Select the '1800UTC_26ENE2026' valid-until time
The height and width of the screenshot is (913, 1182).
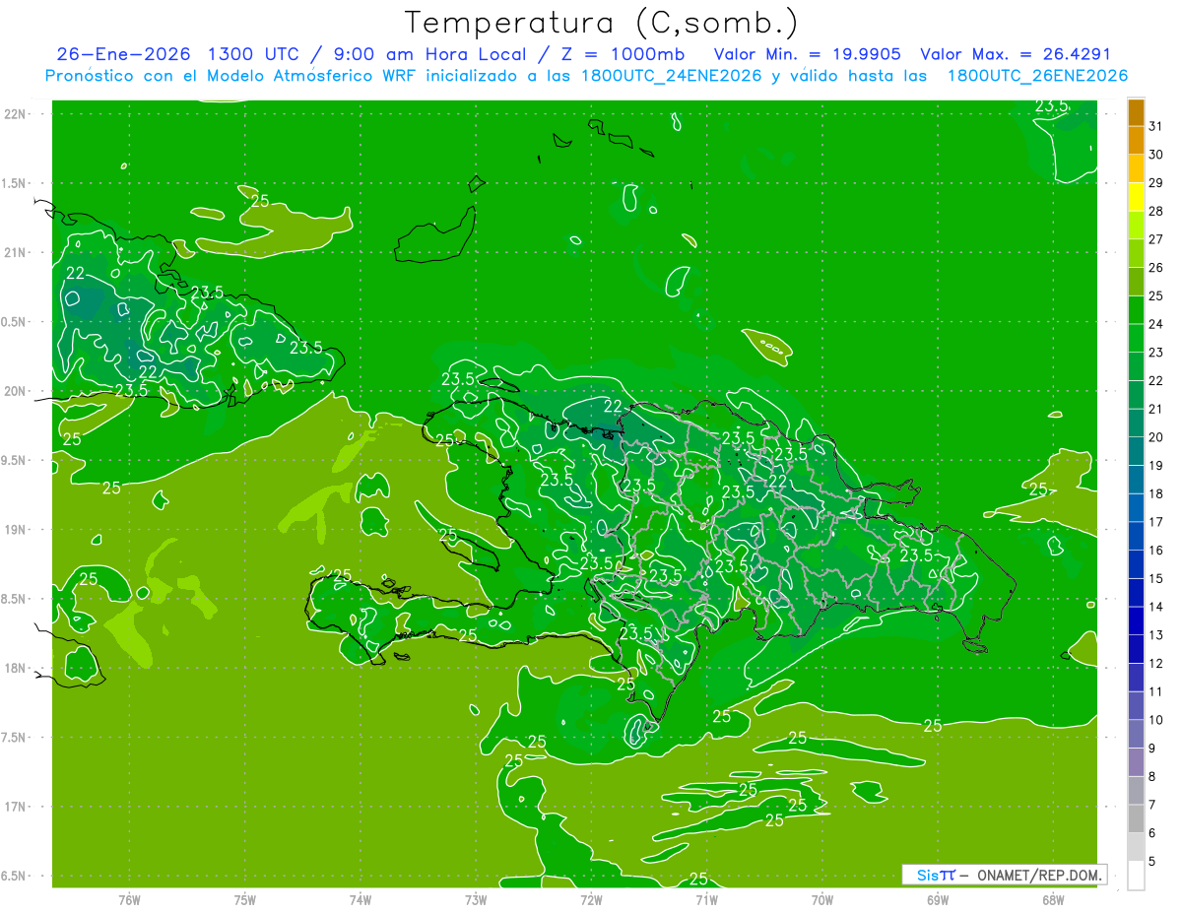pyautogui.click(x=1037, y=76)
